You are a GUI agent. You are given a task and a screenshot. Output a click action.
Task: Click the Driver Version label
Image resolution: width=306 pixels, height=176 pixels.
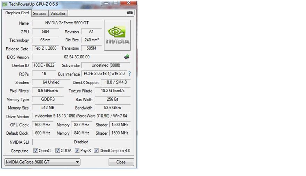pos(17,117)
